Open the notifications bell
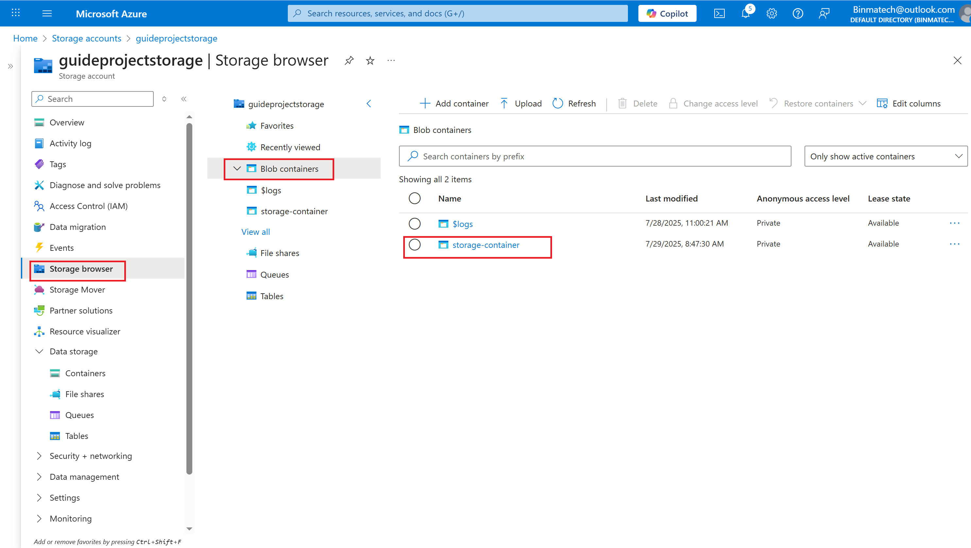 coord(745,13)
